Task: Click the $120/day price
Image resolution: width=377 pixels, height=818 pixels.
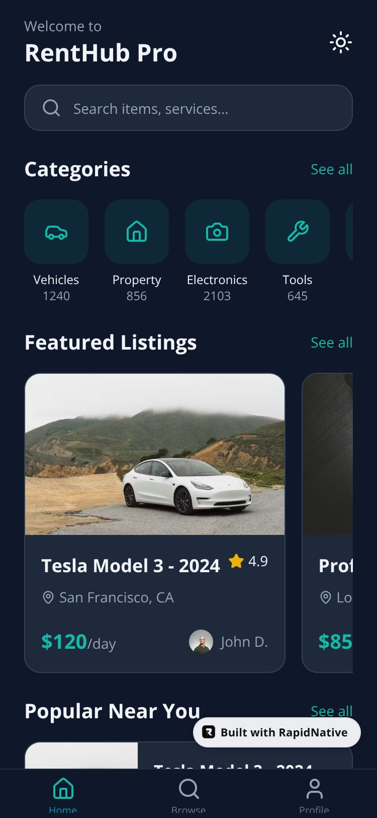Action: 78,642
